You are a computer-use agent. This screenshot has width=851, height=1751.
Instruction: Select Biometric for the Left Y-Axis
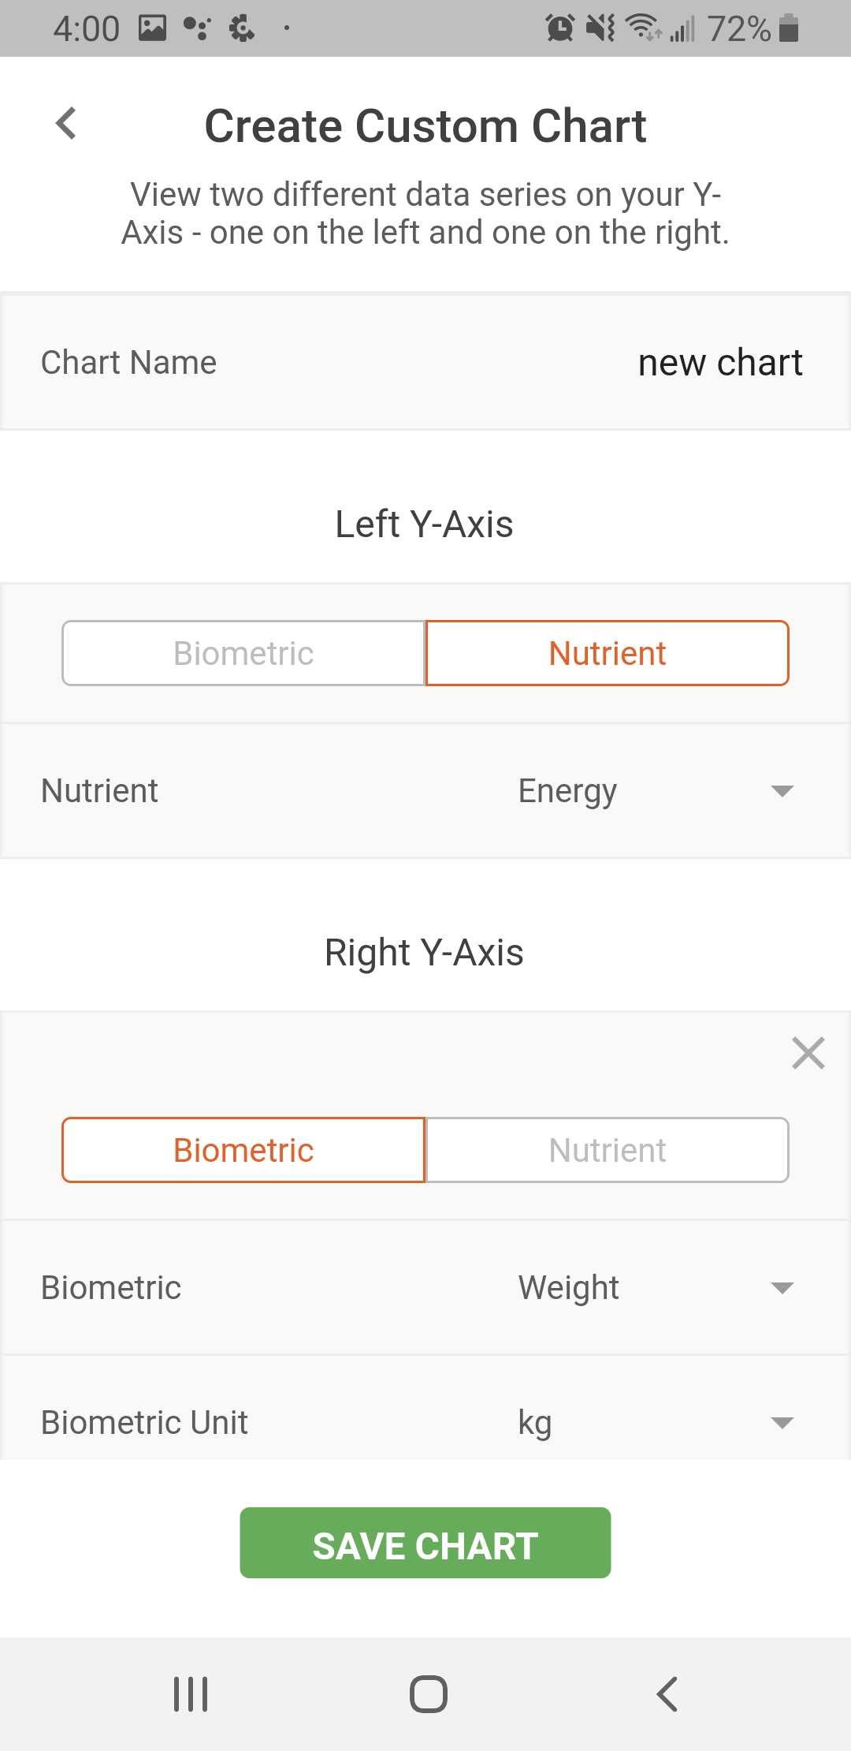pyautogui.click(x=243, y=653)
